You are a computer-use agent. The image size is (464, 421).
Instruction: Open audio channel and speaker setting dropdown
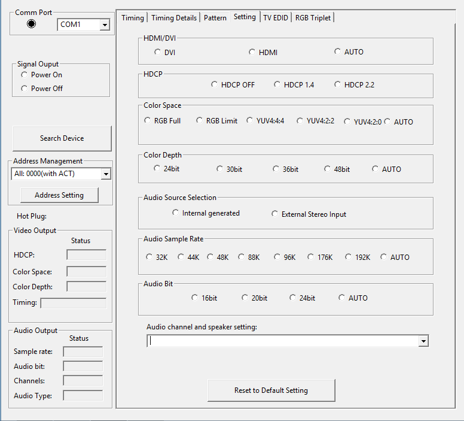(x=423, y=341)
